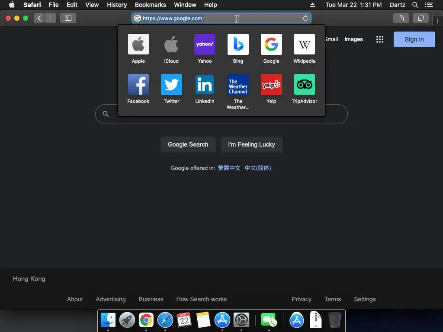
Task: Open the Apple favorite site
Action: pos(138,48)
